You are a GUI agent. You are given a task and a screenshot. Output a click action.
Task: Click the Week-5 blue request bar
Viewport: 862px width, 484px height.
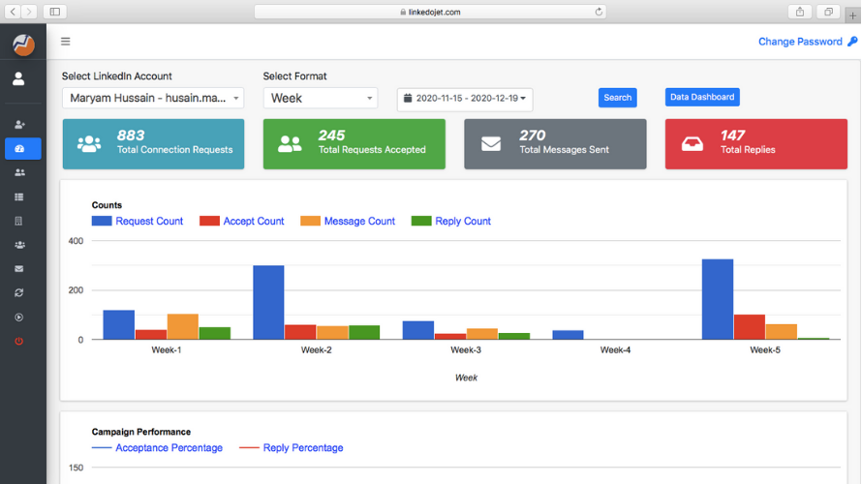(x=718, y=299)
